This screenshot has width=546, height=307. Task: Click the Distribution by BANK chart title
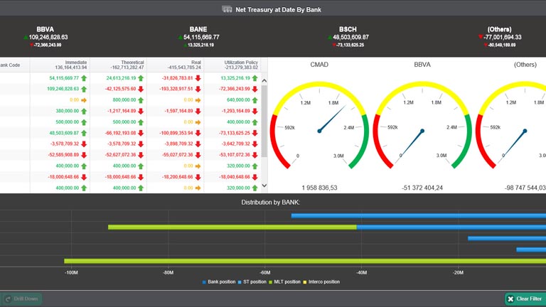pos(271,203)
